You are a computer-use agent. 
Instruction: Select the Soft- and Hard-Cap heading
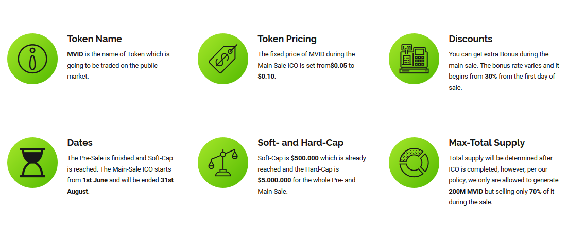(300, 142)
